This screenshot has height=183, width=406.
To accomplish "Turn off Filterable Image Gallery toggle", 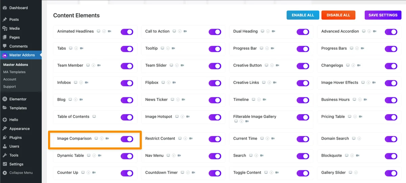I will (303, 117).
